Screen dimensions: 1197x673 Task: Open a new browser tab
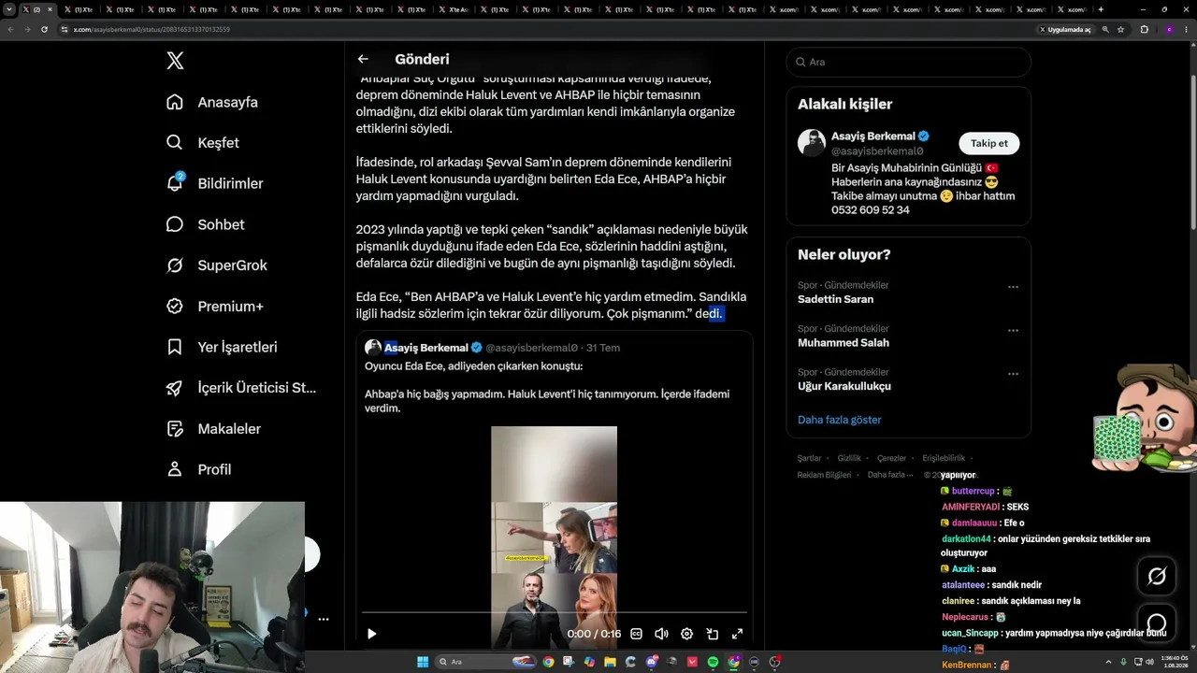[x=1101, y=9]
